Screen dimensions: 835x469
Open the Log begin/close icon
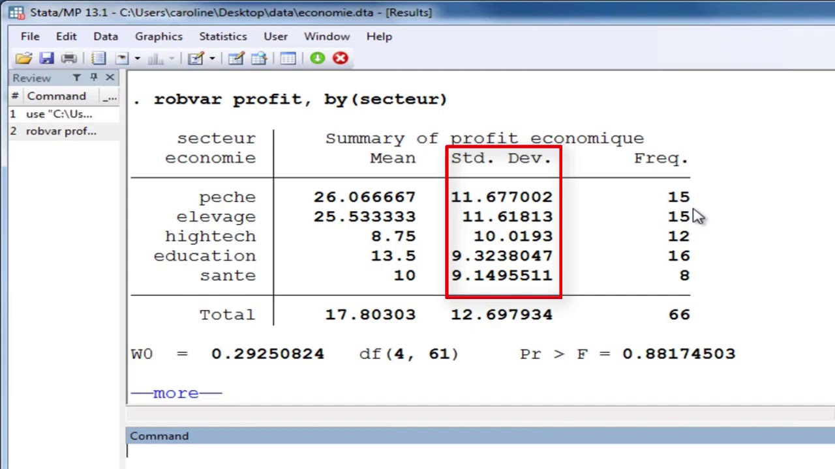99,58
